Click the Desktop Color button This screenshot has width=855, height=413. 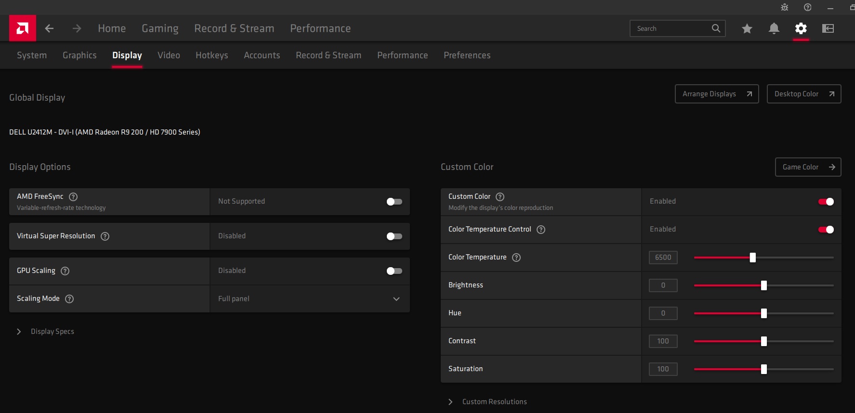click(804, 94)
